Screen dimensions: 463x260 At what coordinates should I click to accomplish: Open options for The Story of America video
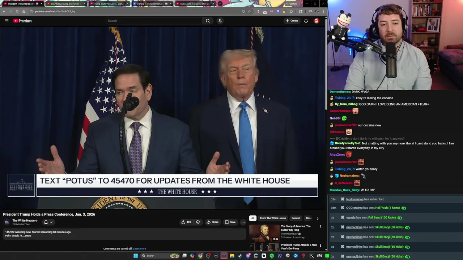pos(320,227)
